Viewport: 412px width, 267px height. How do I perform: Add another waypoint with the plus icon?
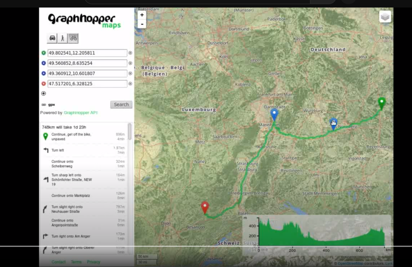click(x=44, y=93)
